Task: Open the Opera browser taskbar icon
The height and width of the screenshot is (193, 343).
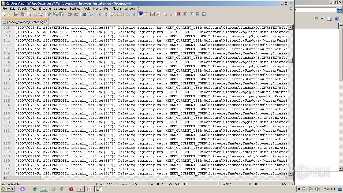Action: pos(71,189)
